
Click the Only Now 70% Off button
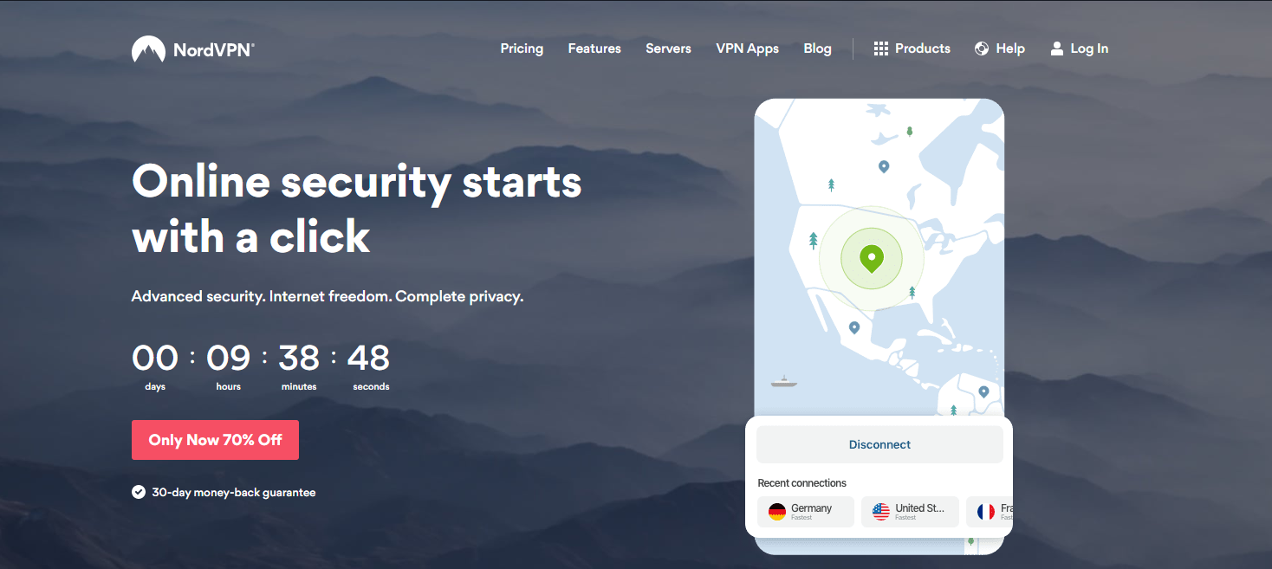coord(215,440)
